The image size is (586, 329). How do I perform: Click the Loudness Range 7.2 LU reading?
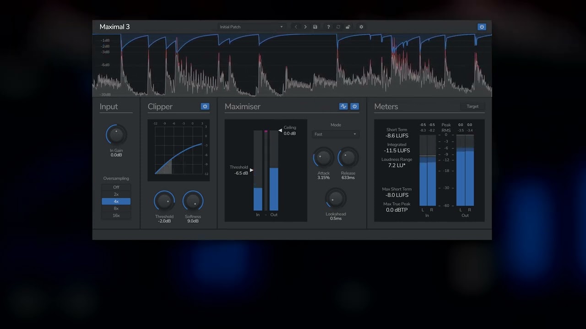(396, 165)
